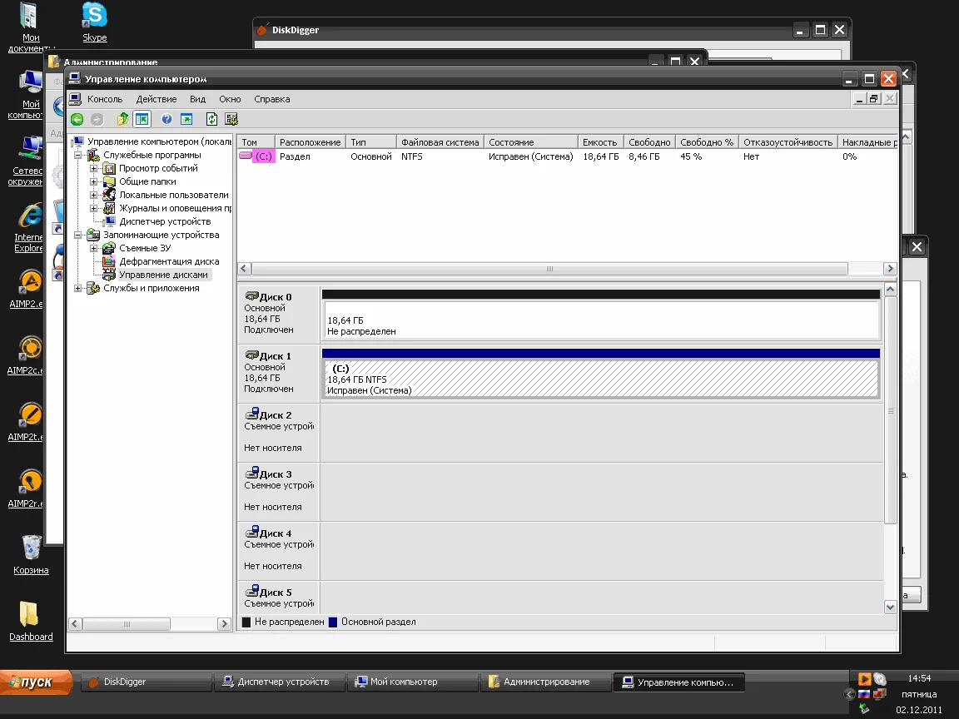Open Skype desktop shortcut
The image size is (959, 719).
click(x=94, y=22)
